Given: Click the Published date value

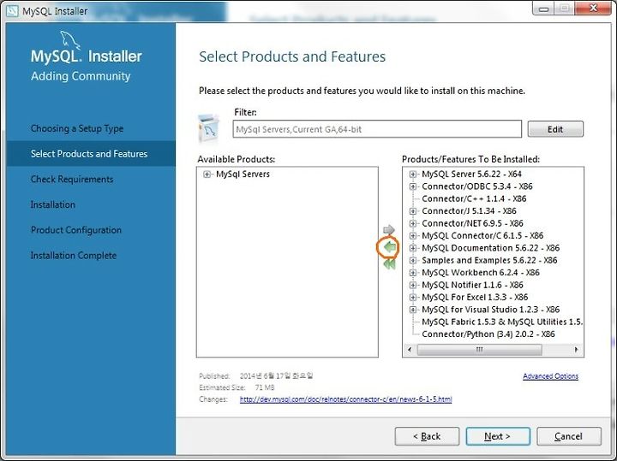Looking at the screenshot, I should (276, 375).
